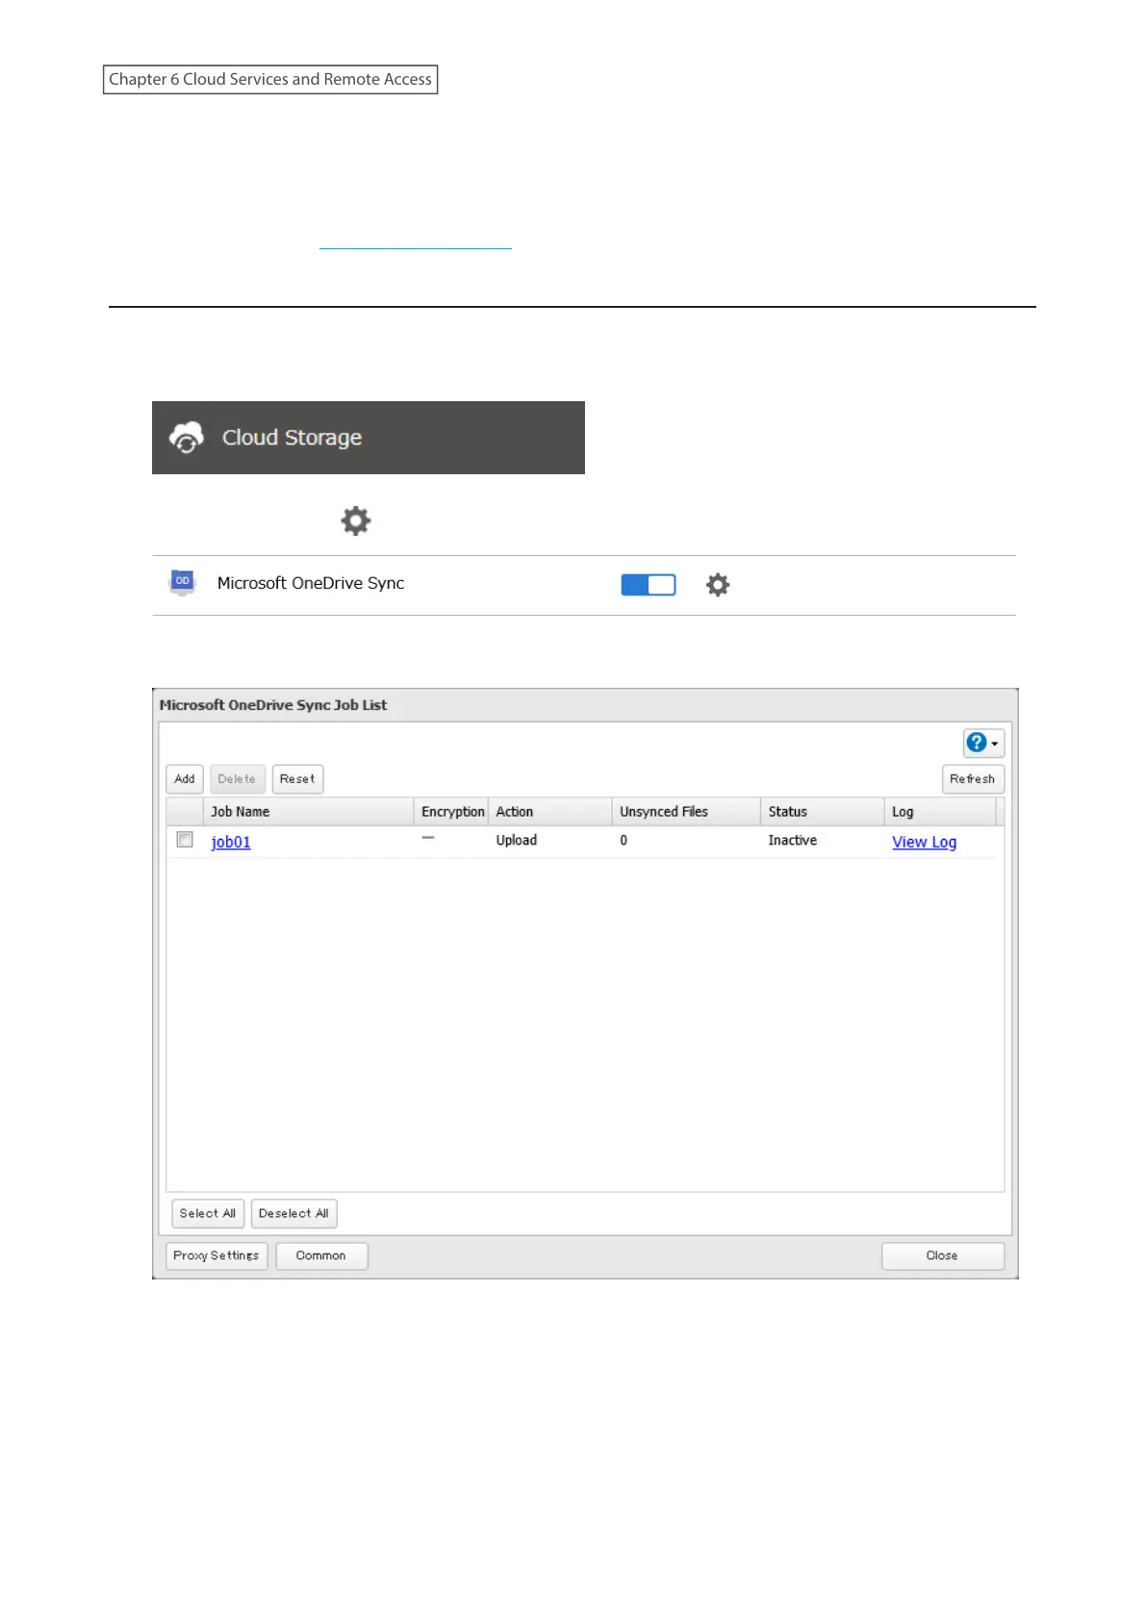Screen dimensions: 1146x1620
Task: Open Microsoft OneDrive Sync gear settings
Action: (718, 585)
